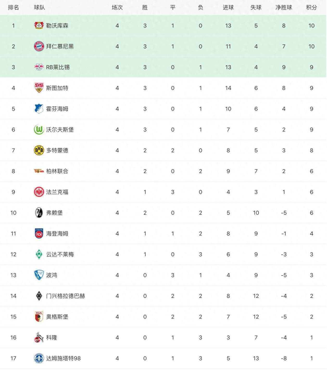The width and height of the screenshot is (327, 373).
Task: Click the 进球 column header
Action: coord(228,8)
